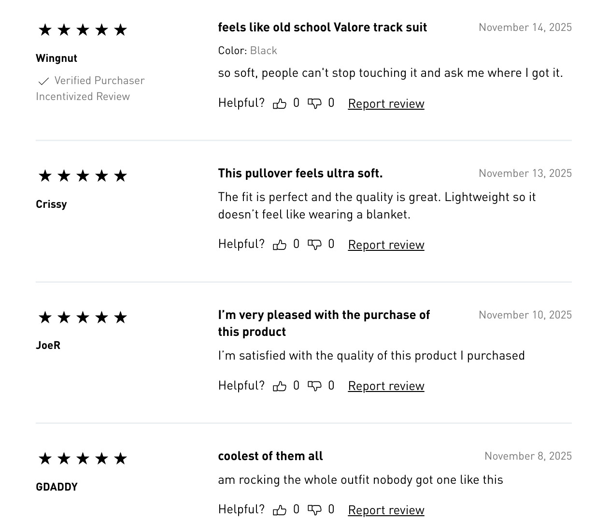The height and width of the screenshot is (522, 610).
Task: Report the Valore track suit review
Action: click(x=386, y=103)
